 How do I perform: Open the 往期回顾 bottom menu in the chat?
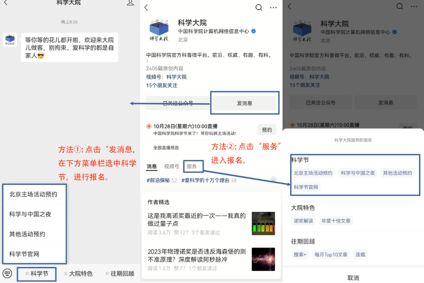(x=120, y=274)
